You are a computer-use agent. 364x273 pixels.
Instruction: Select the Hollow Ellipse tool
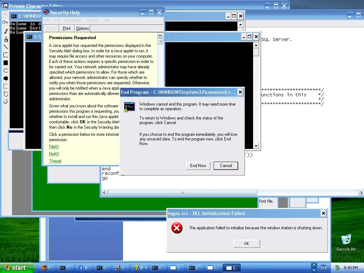click(6, 71)
